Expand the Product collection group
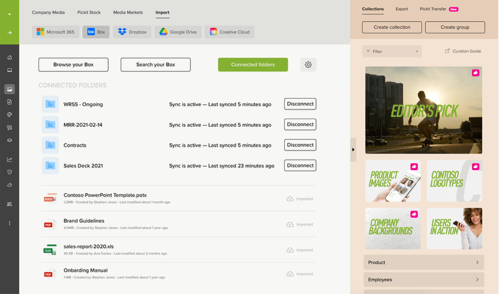The height and width of the screenshot is (294, 499). coord(423,262)
